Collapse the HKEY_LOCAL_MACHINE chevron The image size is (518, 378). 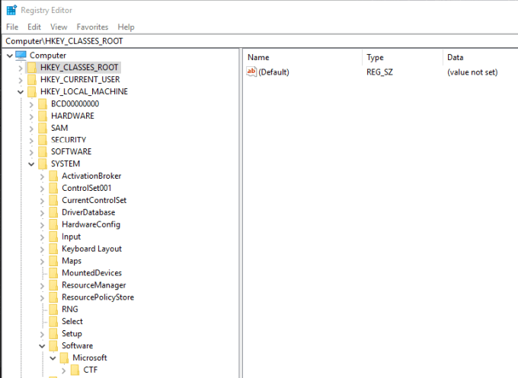tap(21, 92)
